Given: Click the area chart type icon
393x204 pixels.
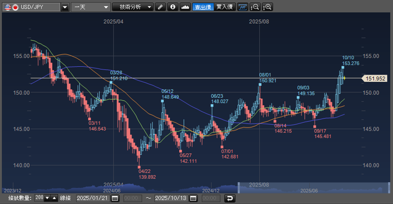Looking at the screenshot, I should pos(185,7).
